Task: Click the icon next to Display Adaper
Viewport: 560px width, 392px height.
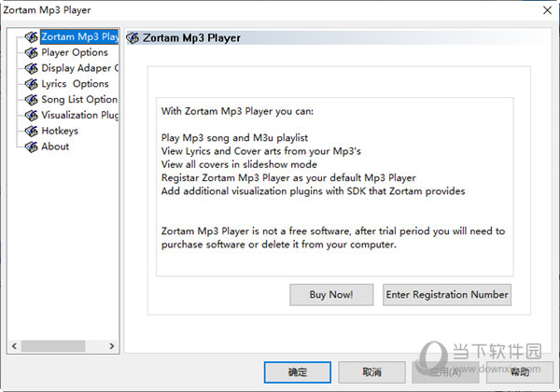Action: [32, 68]
